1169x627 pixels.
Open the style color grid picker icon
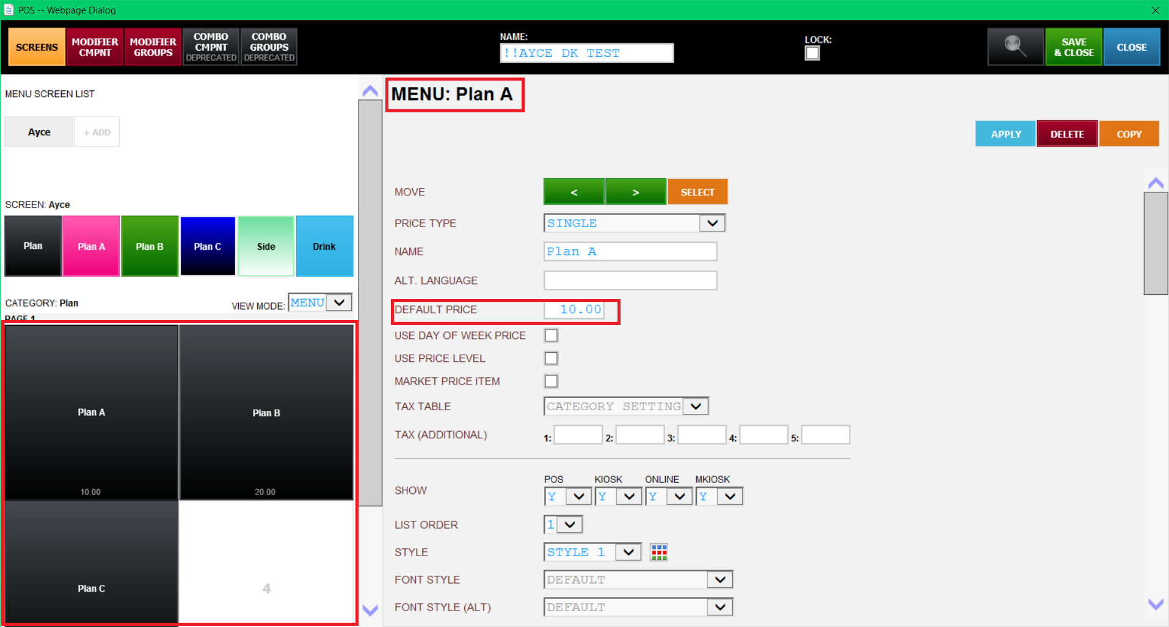tap(658, 552)
